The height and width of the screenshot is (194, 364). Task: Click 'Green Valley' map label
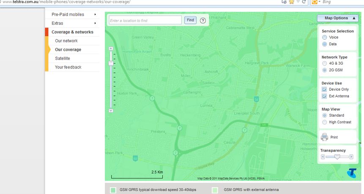(143, 37)
